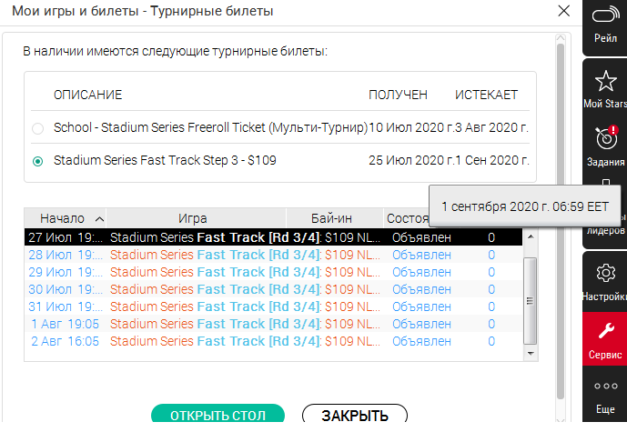Click the ОТКРЫТЬ СТОЛ button
The image size is (627, 432).
click(x=217, y=414)
